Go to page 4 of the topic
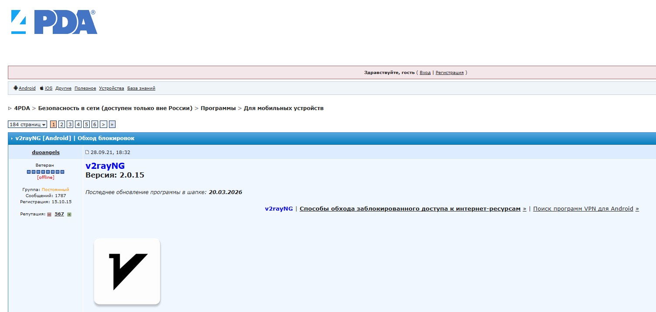 coord(78,124)
